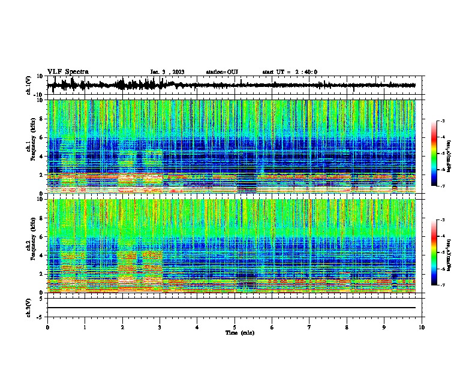Click the ch.3 flat voltage line
Screen dimensions: 475x367
(x=232, y=308)
